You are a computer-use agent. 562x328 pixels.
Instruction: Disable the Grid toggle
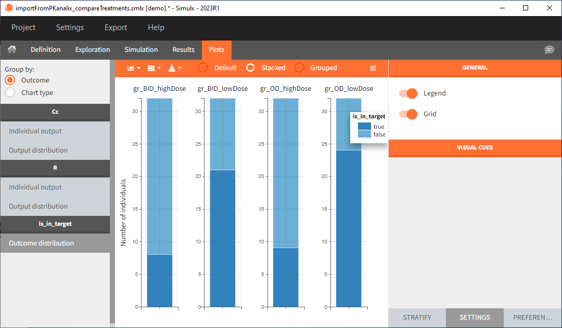click(408, 114)
